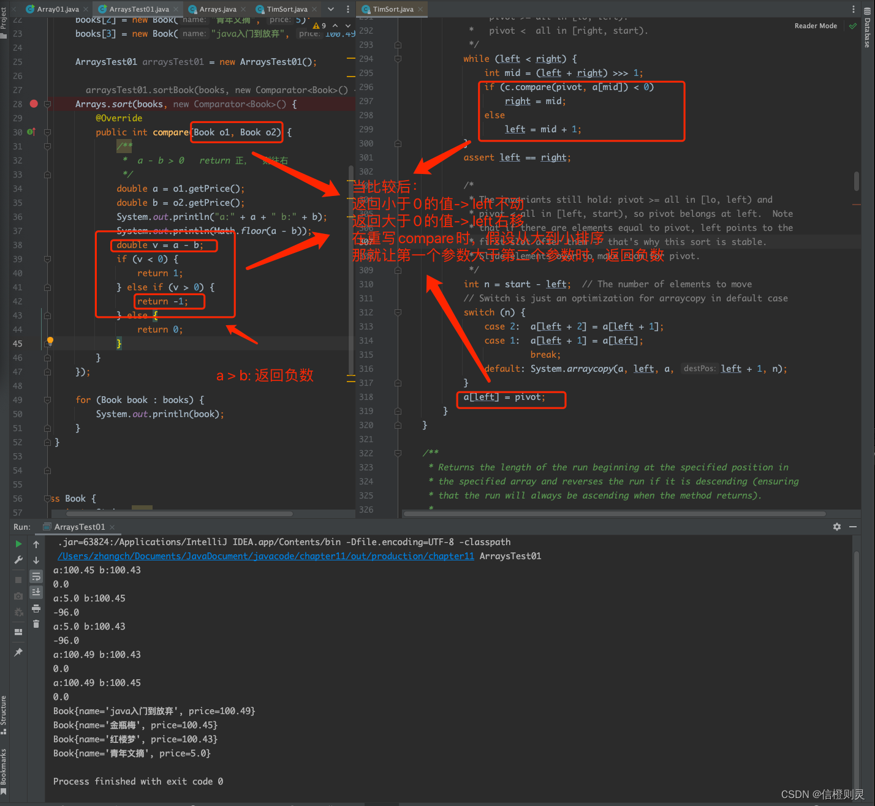Switch to Array01.java tab

click(58, 9)
